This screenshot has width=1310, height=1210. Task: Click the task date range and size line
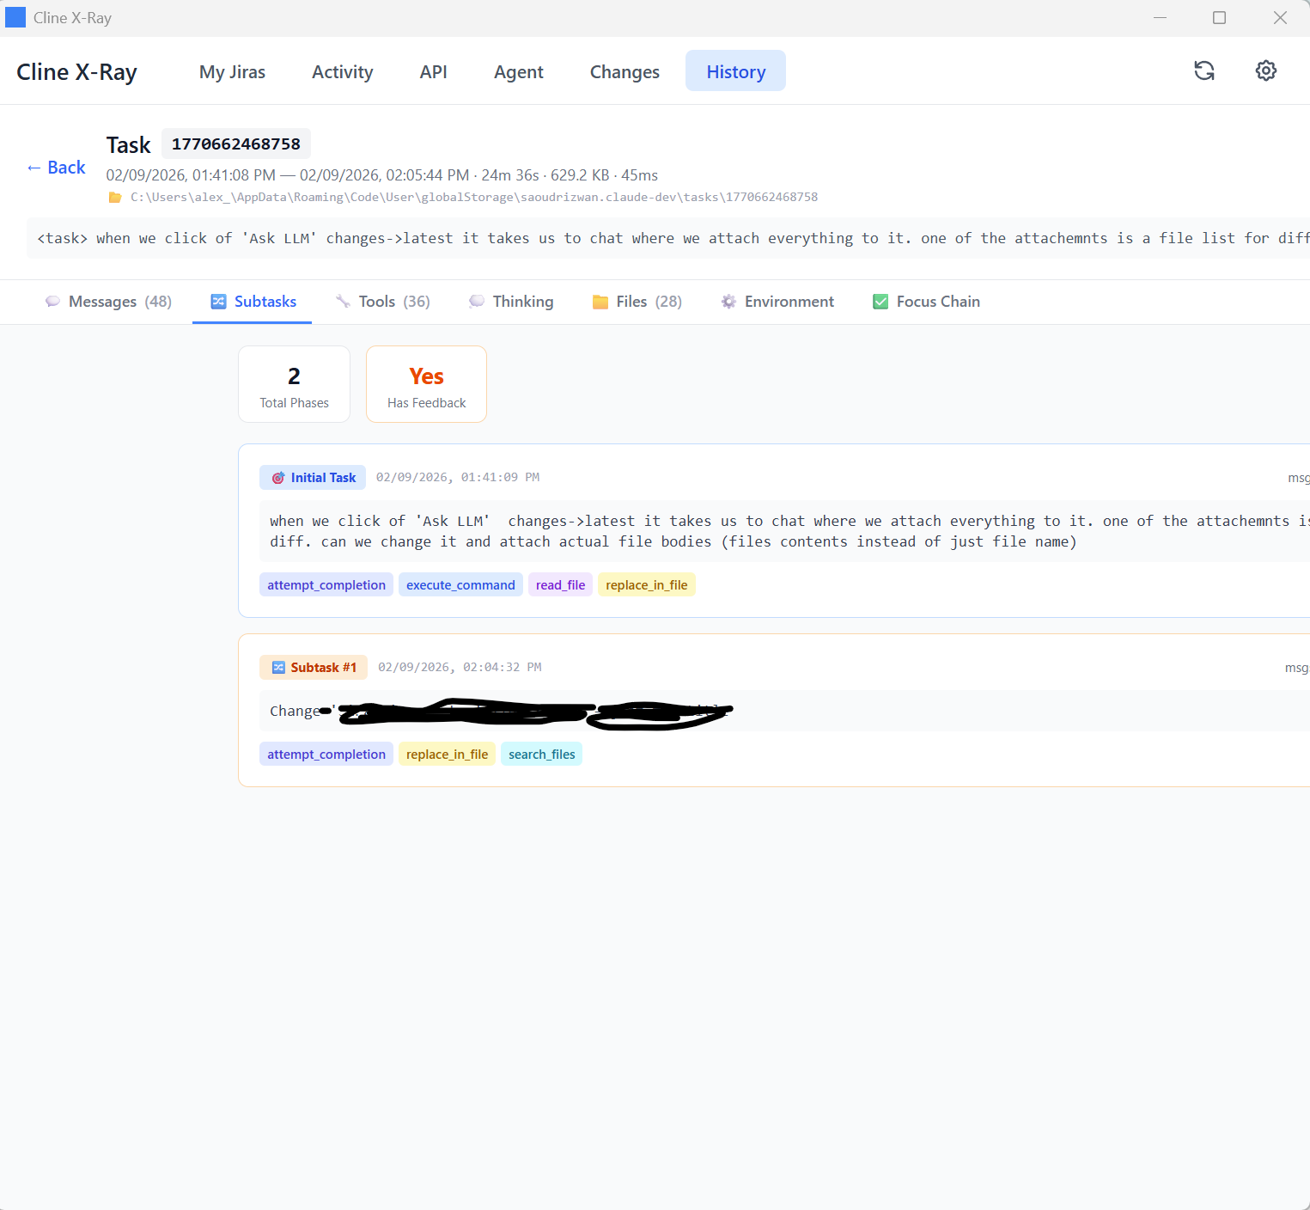382,175
